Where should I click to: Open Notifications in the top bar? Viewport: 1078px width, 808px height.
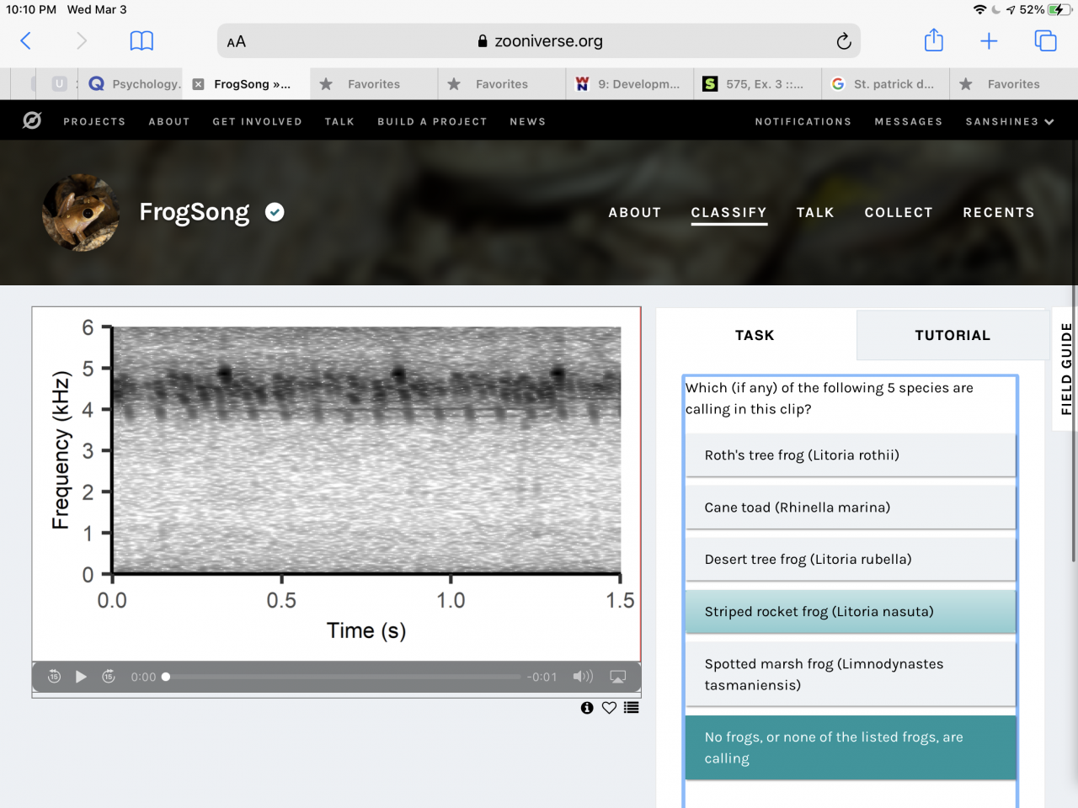click(x=803, y=122)
